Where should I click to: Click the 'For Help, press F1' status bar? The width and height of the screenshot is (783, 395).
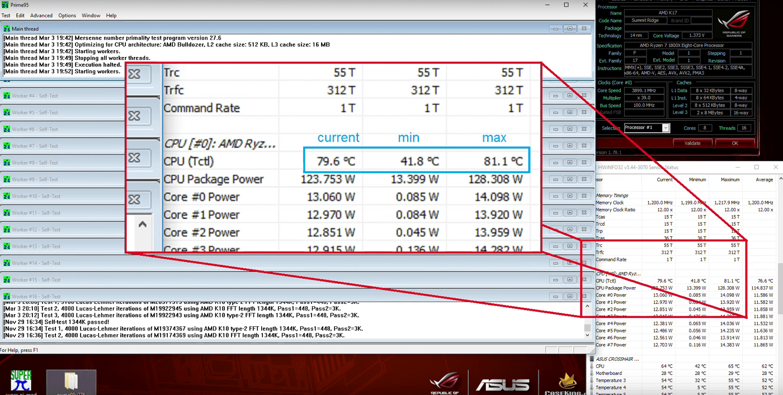19,350
